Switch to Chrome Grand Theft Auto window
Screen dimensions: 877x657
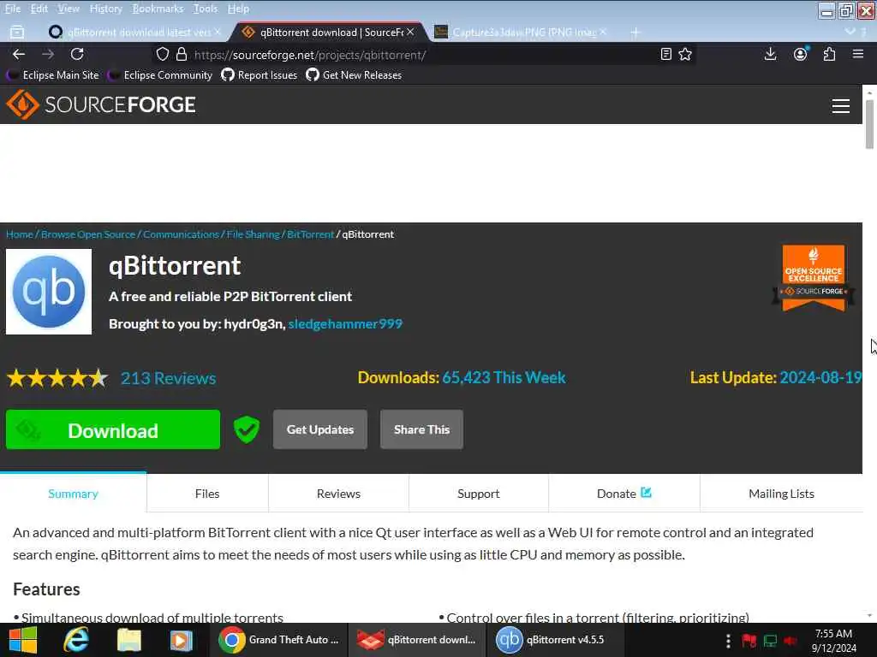tap(278, 640)
